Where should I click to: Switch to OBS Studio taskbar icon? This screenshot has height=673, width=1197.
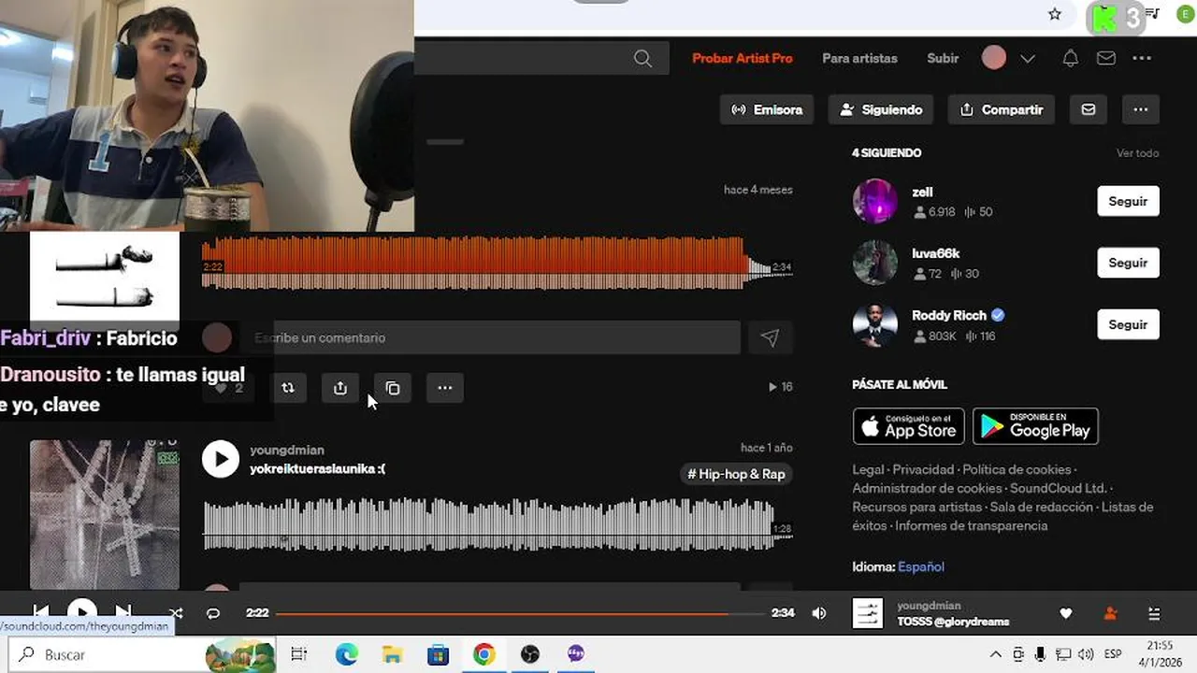(x=530, y=654)
